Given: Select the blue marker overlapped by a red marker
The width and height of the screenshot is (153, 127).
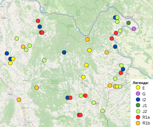Looking at the screenshot, I should [x=67, y=98].
